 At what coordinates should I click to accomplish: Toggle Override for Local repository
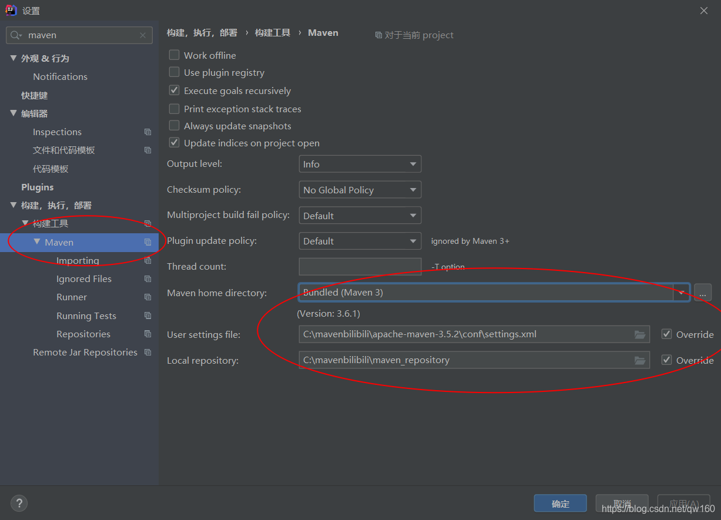(666, 360)
